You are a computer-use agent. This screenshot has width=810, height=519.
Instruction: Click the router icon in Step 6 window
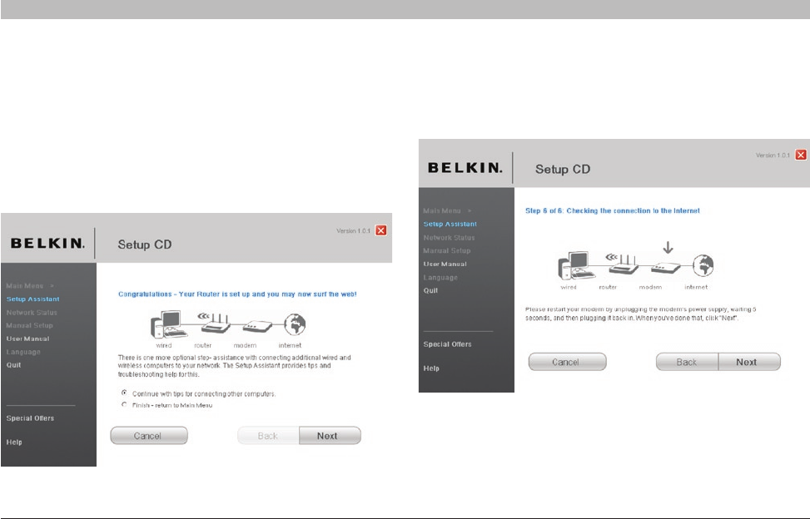pyautogui.click(x=623, y=264)
